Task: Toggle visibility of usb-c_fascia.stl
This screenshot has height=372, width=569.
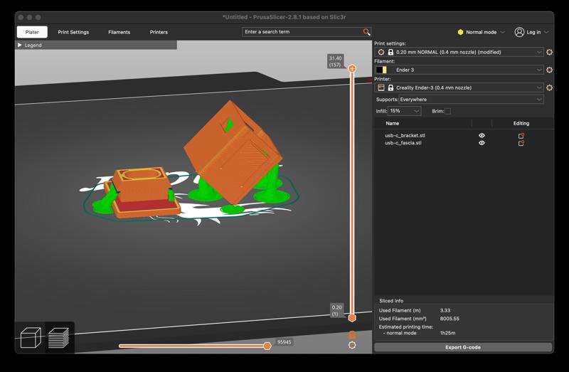Action: click(482, 143)
